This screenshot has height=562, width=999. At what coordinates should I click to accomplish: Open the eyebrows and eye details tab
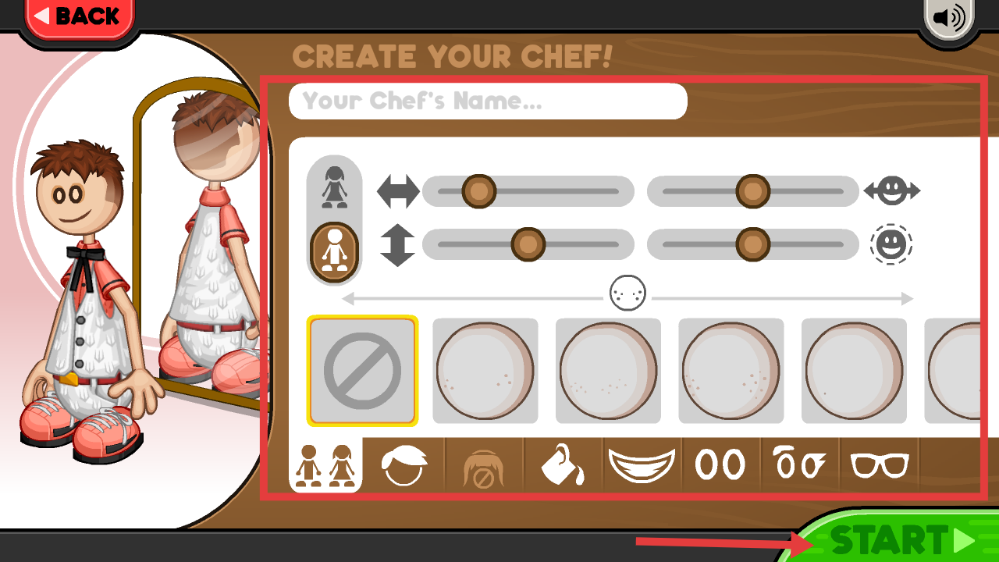tap(799, 465)
